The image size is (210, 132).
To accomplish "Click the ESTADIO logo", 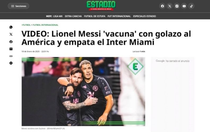I will tap(101, 6).
